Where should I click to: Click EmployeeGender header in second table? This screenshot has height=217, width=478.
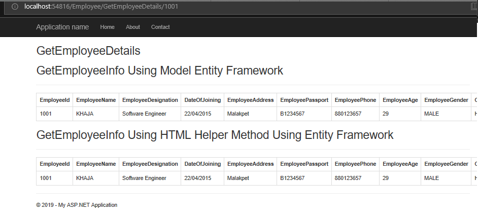pos(447,164)
